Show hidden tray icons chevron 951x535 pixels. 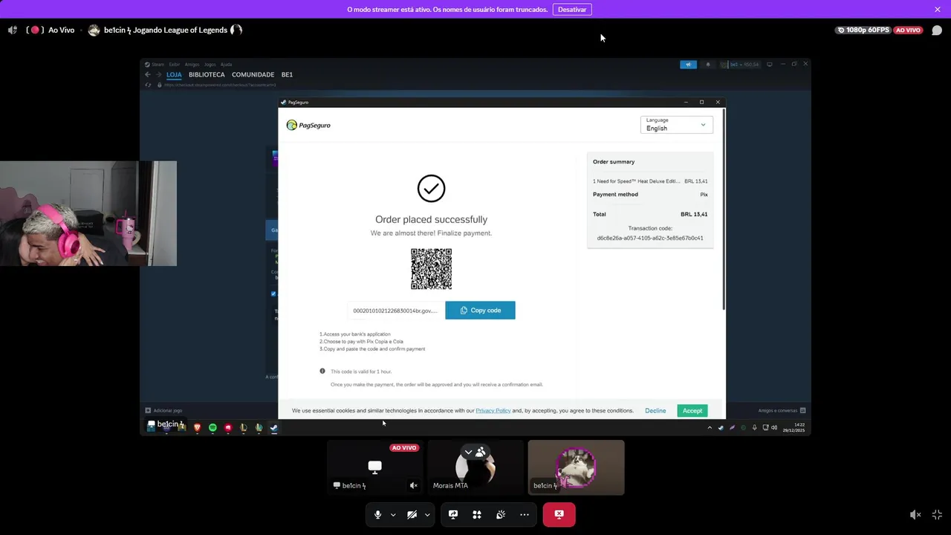(709, 428)
